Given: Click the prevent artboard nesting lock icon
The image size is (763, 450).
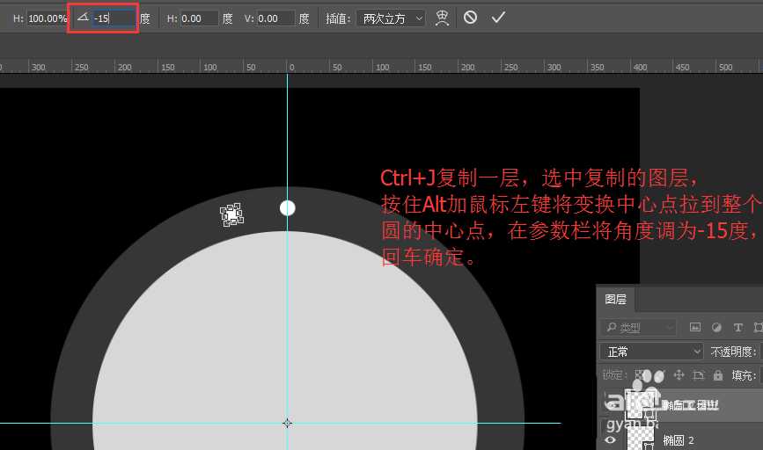Looking at the screenshot, I should (x=698, y=375).
